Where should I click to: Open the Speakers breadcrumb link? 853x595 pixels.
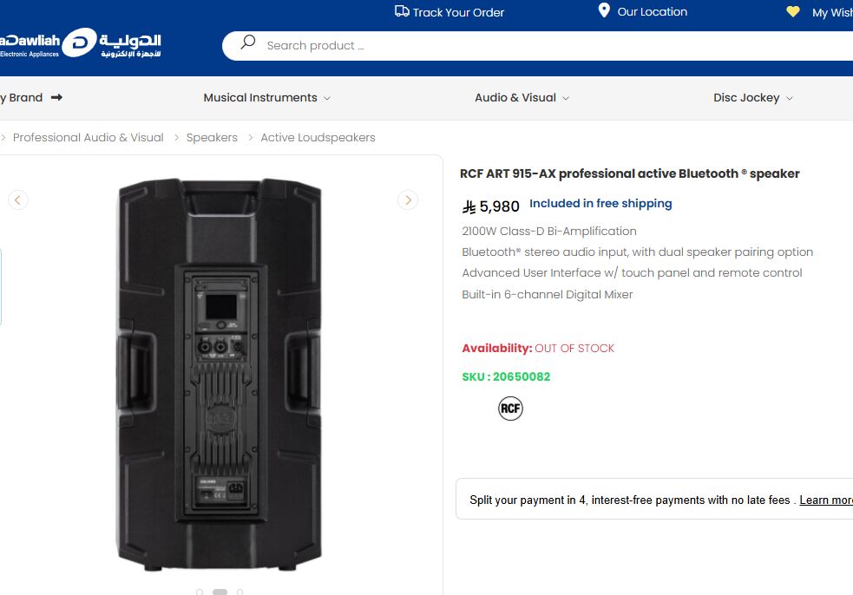click(212, 138)
